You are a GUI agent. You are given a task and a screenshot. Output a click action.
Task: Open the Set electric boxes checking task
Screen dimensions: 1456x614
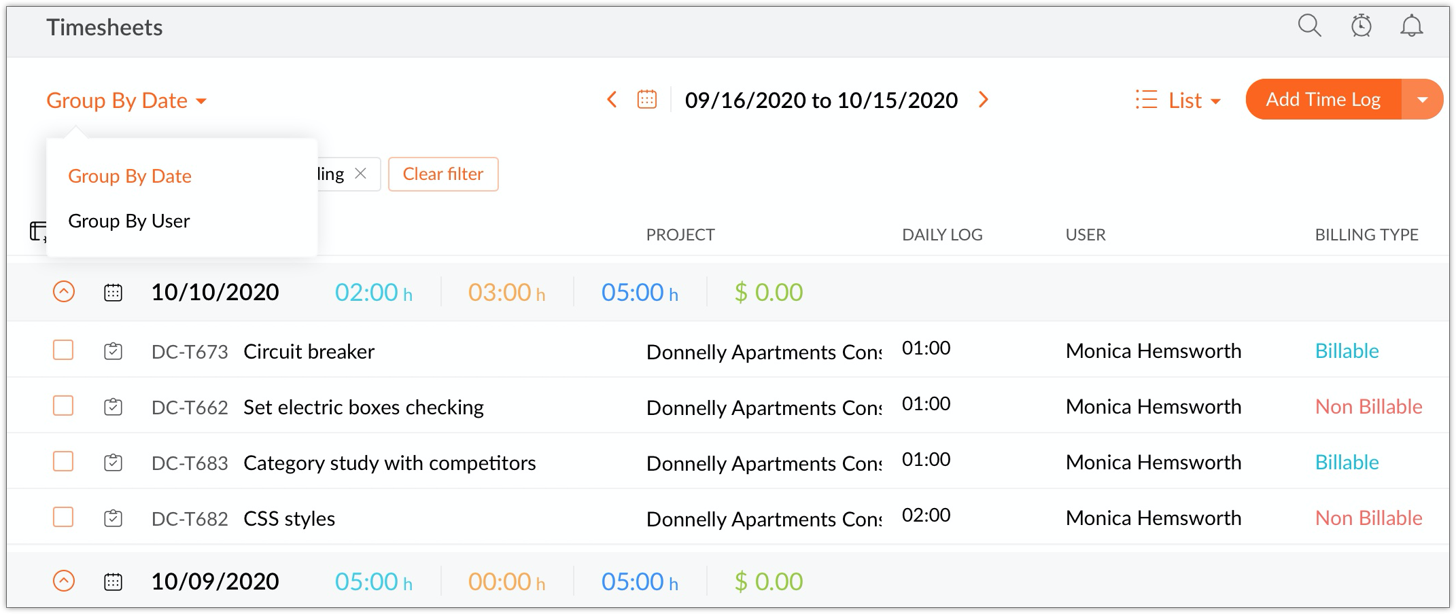[x=363, y=407]
